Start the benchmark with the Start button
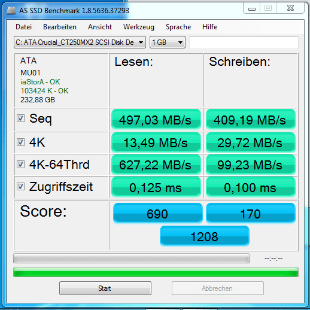This screenshot has width=310, height=310. [105, 288]
